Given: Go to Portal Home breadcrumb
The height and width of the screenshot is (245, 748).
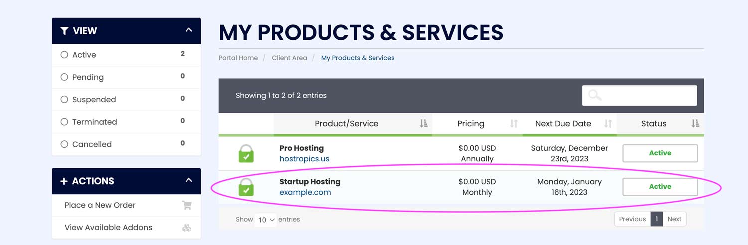Looking at the screenshot, I should tap(238, 58).
